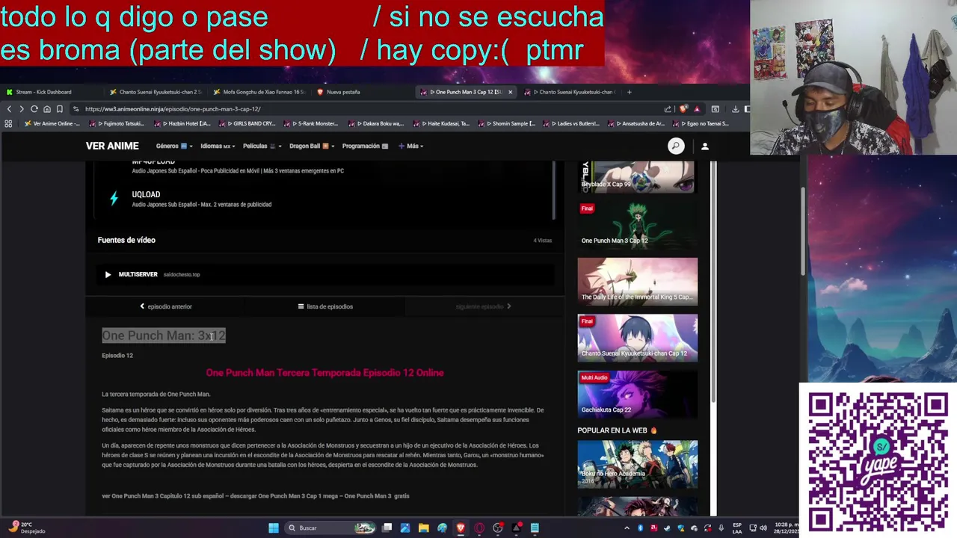Show hidden system tray icons
The width and height of the screenshot is (957, 538).
(627, 528)
